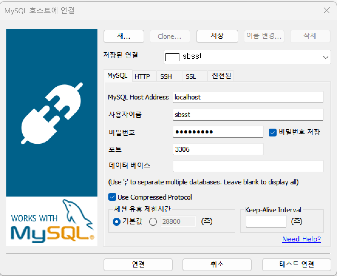
Task: Click the Keep-Alive Interval input field
Action: tap(266, 221)
